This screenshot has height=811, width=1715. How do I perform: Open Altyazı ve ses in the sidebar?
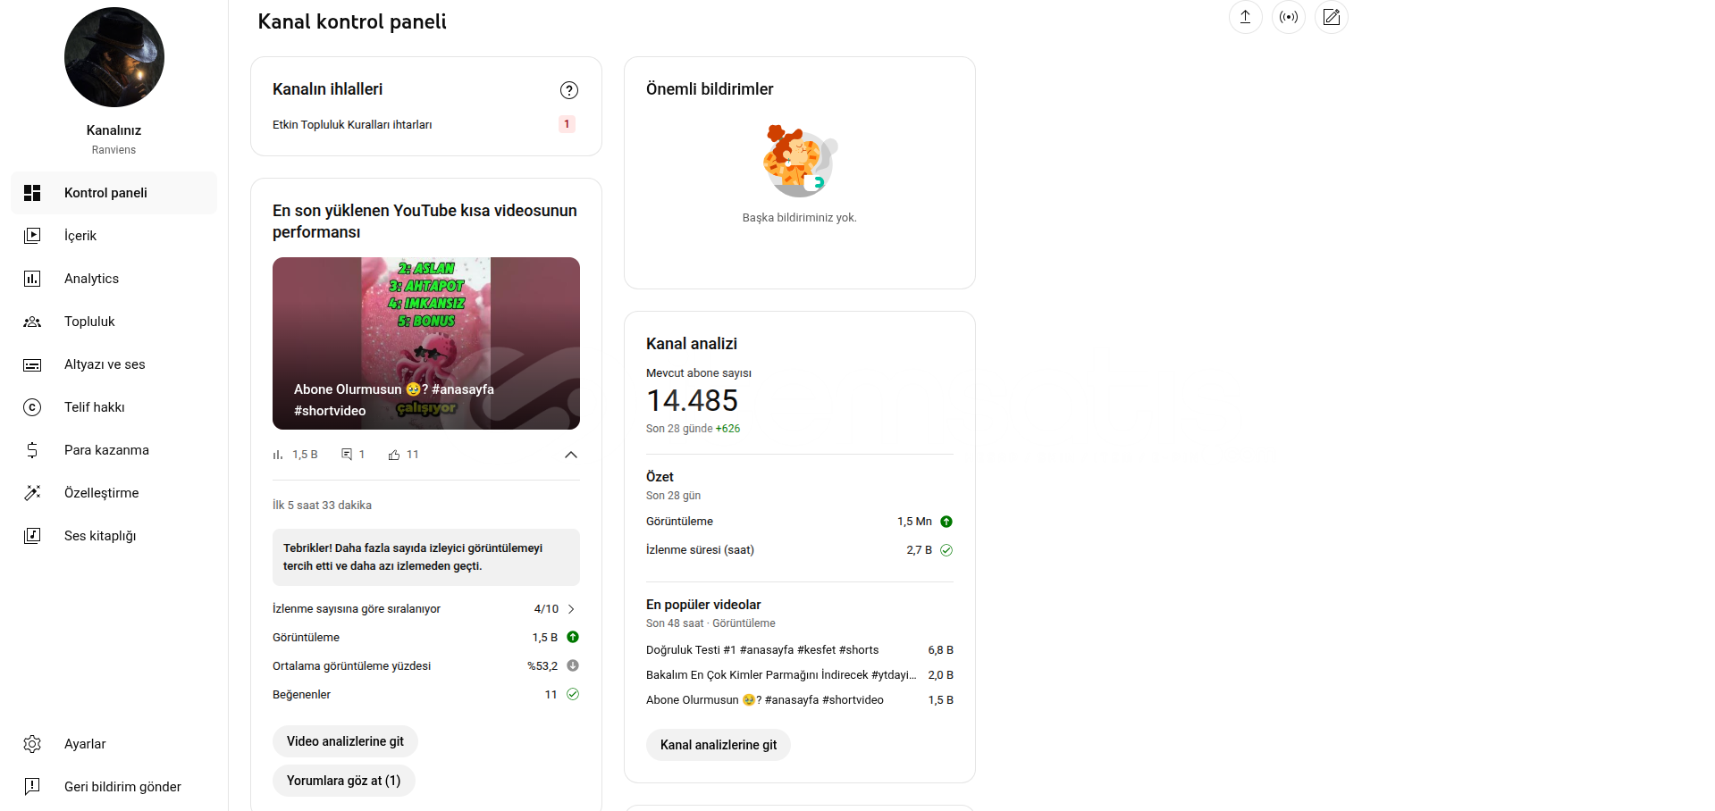pyautogui.click(x=113, y=364)
